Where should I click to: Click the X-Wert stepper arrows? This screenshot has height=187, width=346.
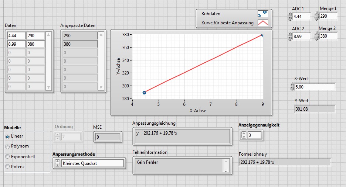coord(292,87)
